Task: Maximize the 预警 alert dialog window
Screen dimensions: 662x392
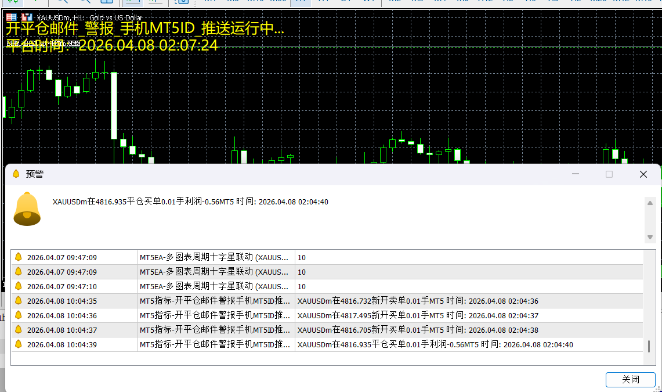Action: [x=609, y=174]
